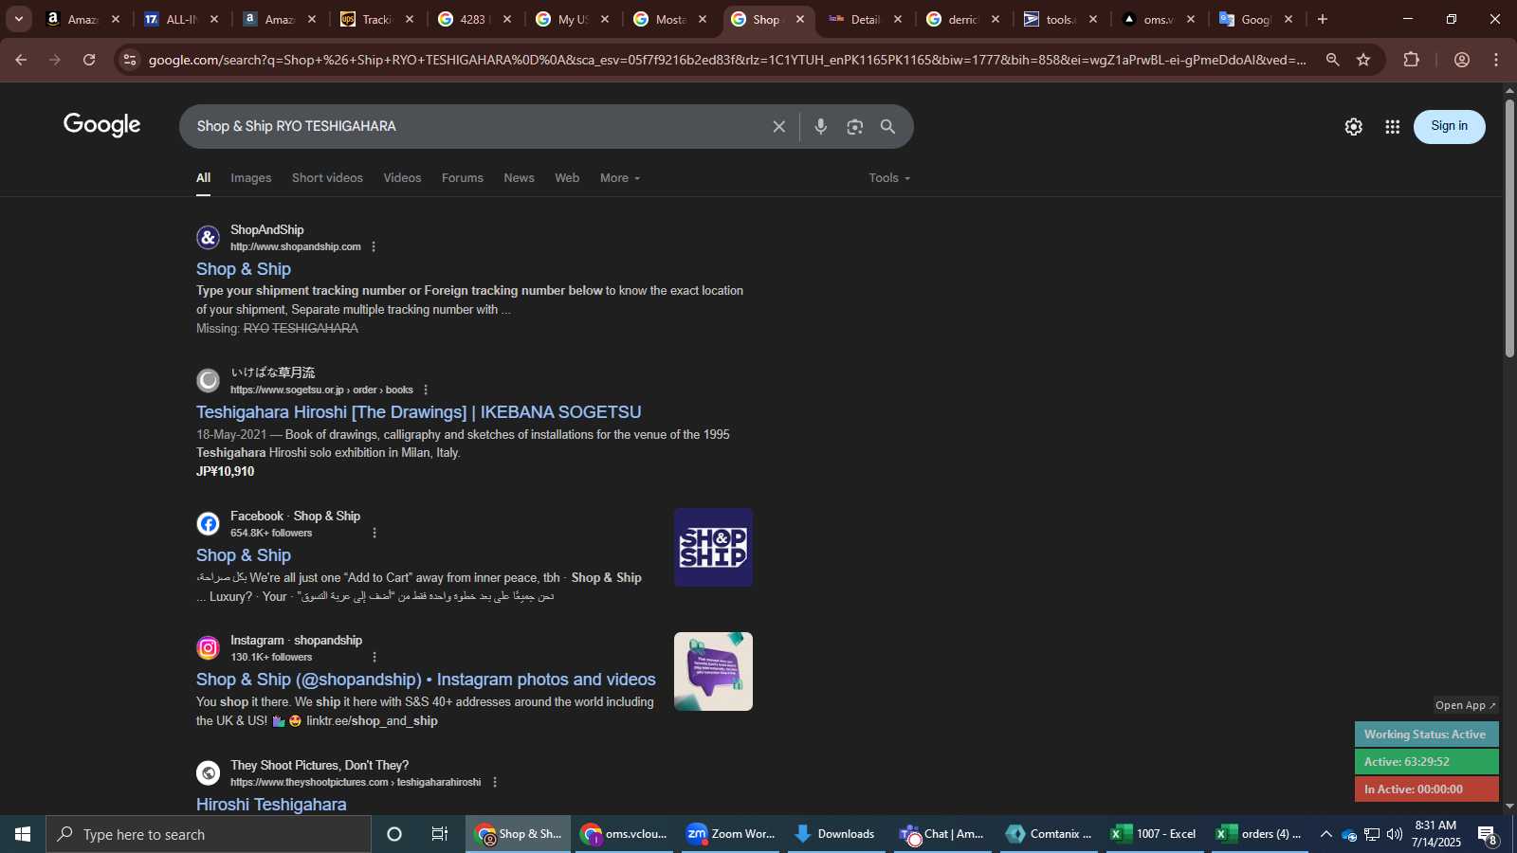Switch to the oms.v tab
This screenshot has width=1517, height=853.
tap(1159, 19)
